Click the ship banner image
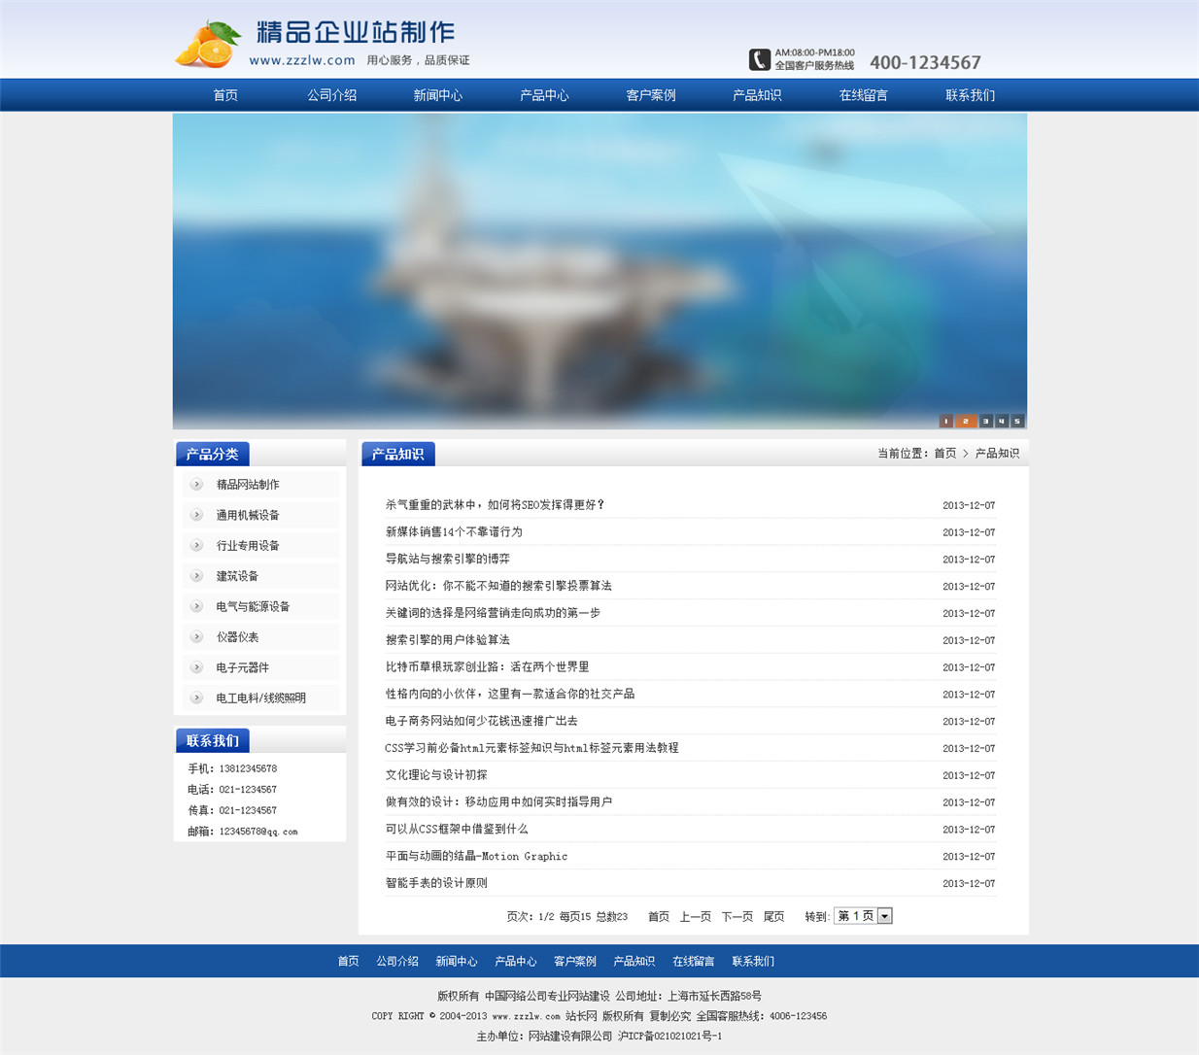 click(599, 271)
